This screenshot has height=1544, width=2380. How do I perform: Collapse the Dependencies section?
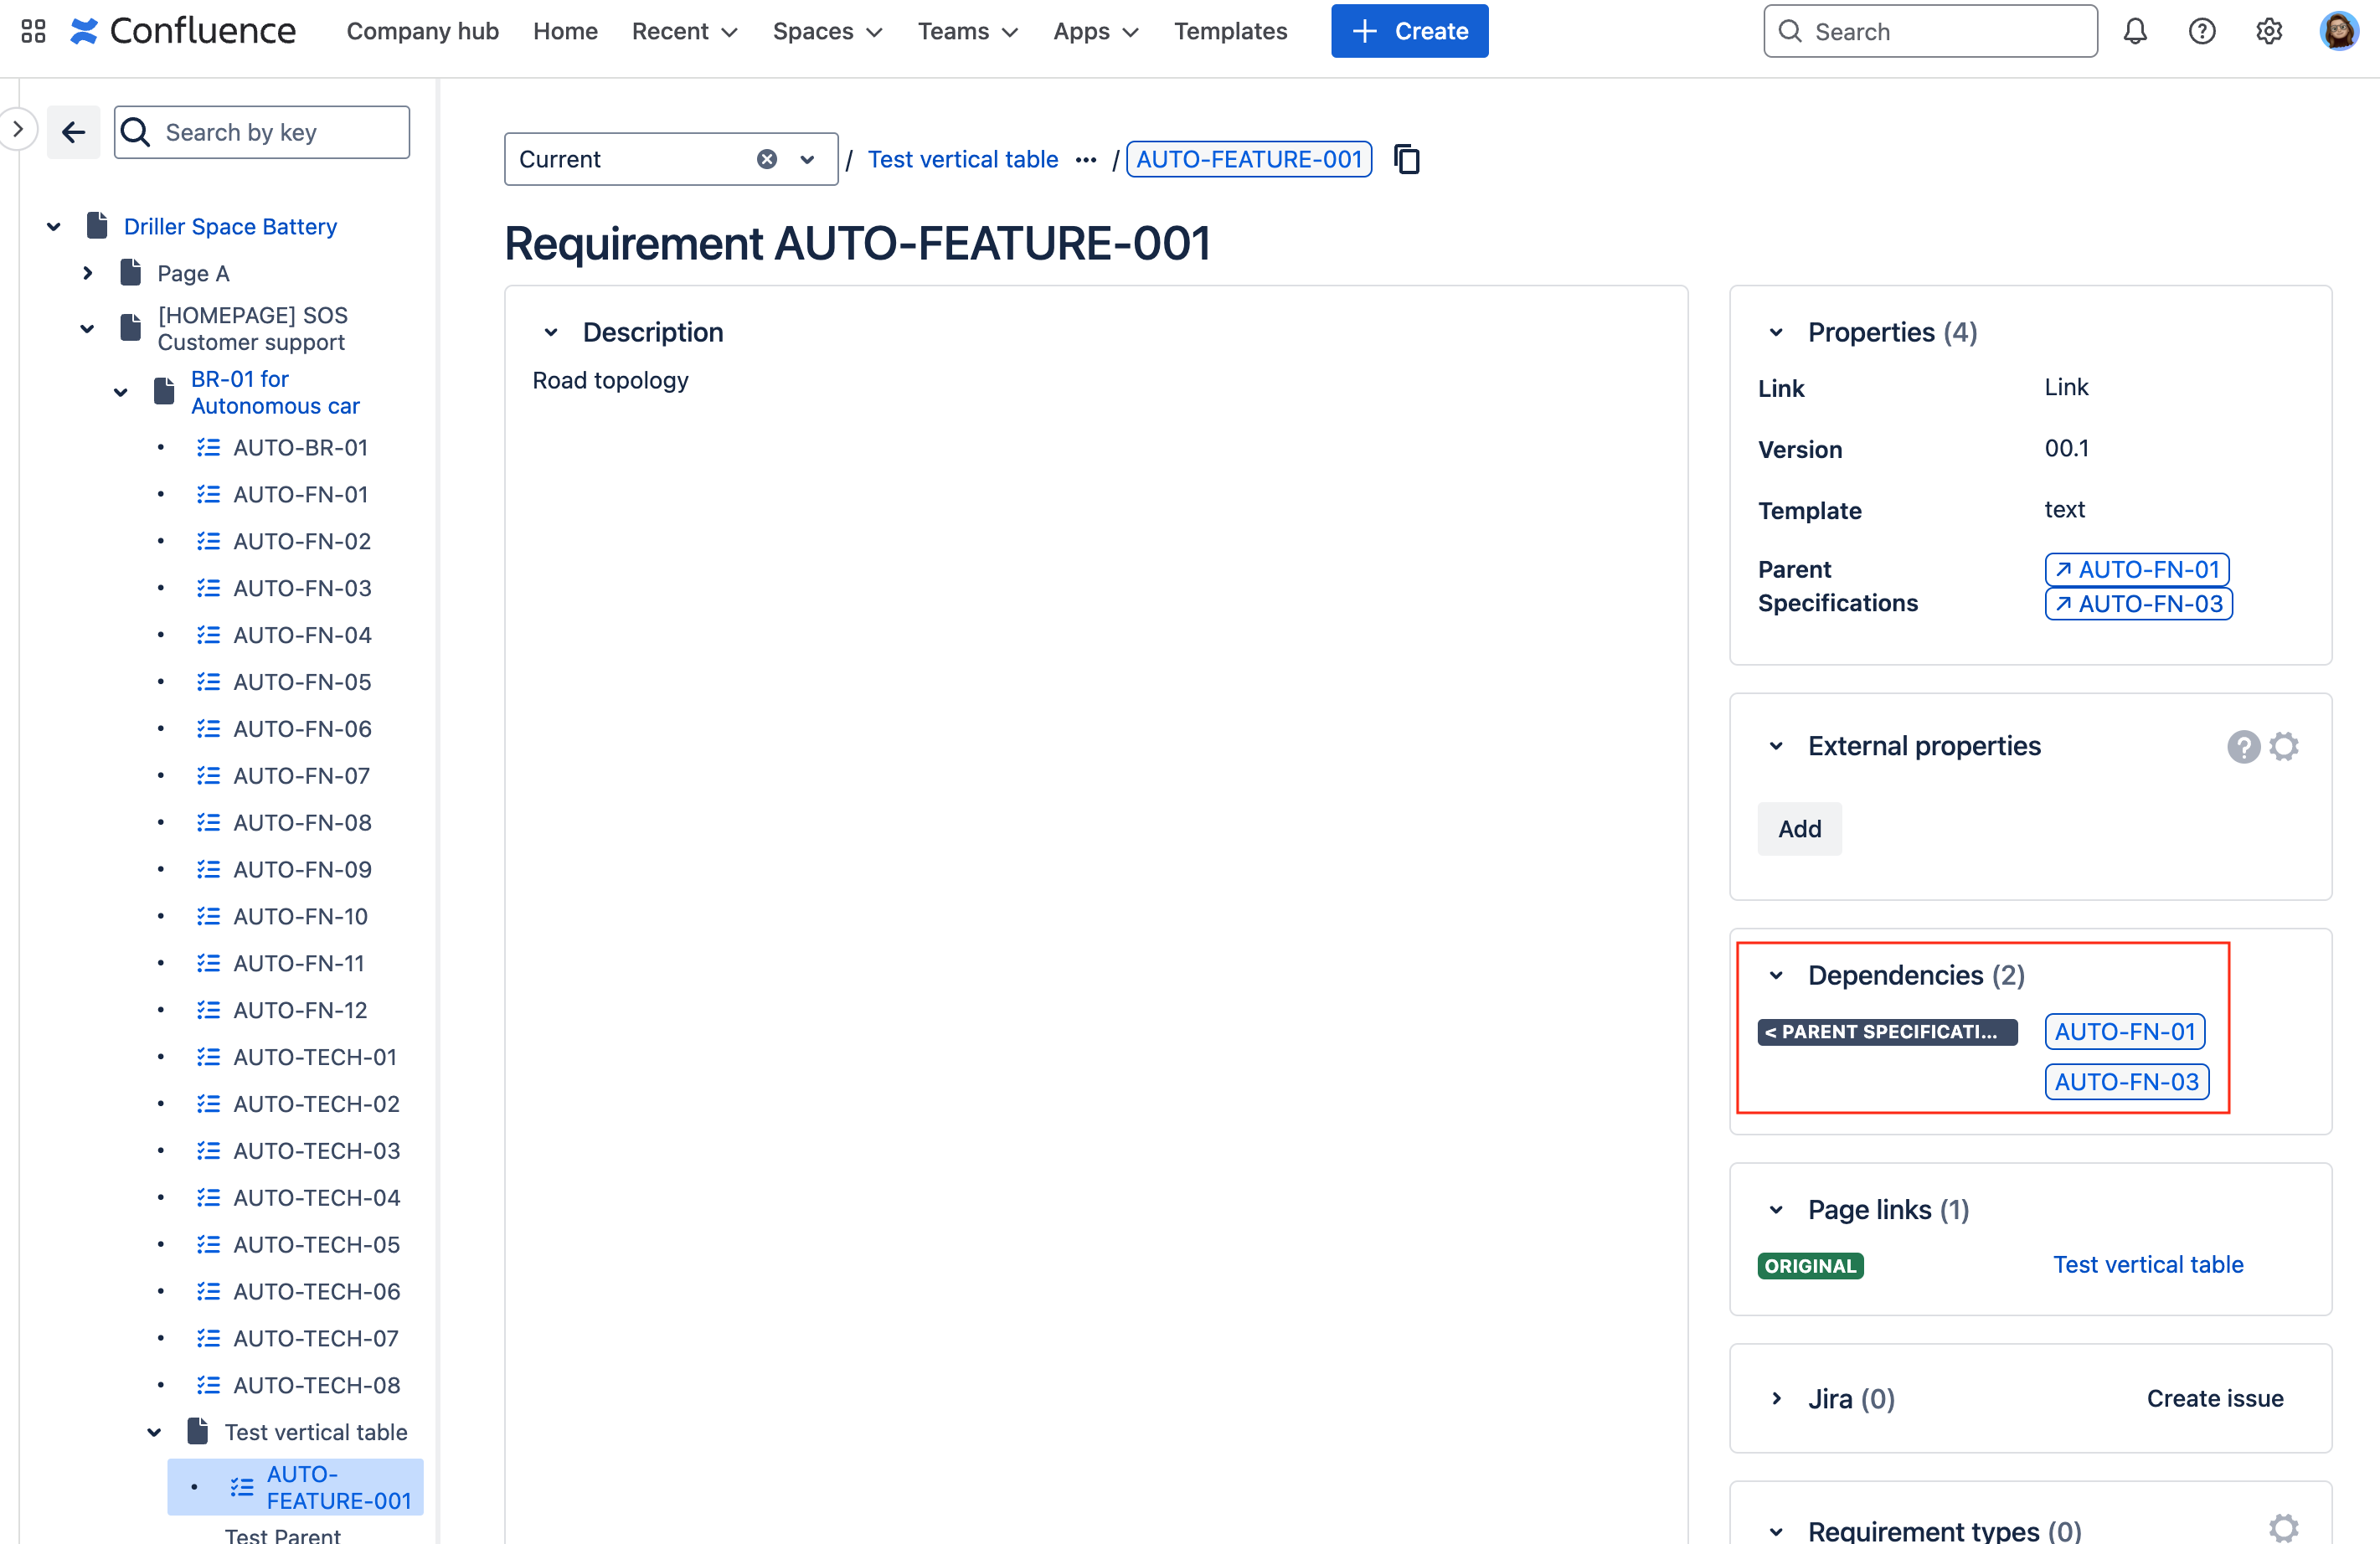click(1775, 975)
